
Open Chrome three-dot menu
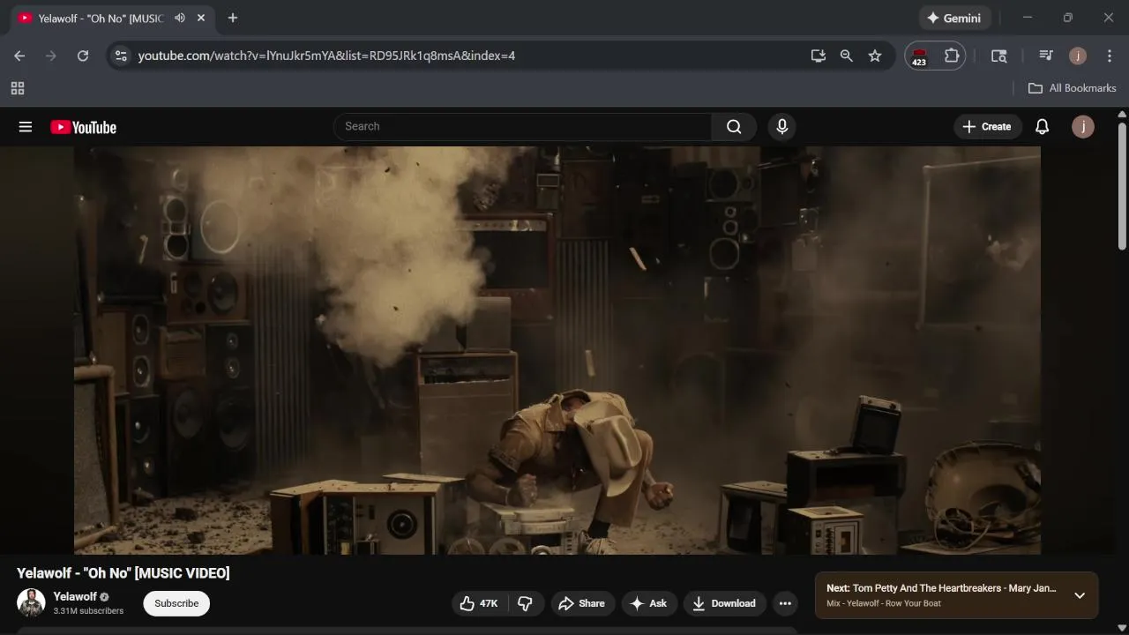[x=1110, y=56]
